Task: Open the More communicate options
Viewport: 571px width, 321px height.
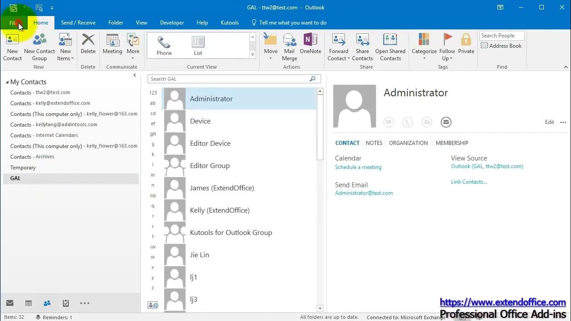Action: tap(133, 47)
